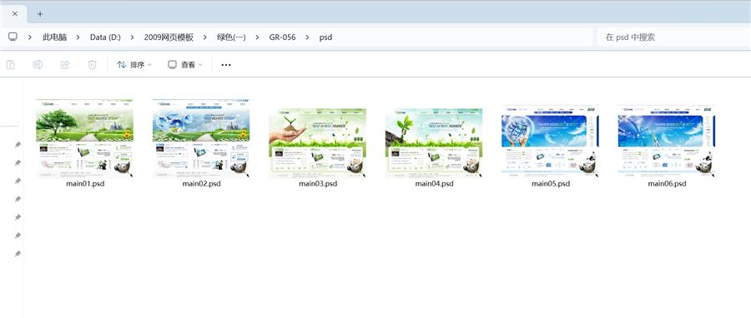Open the See more ellipsis menu
This screenshot has width=751, height=318.
[226, 64]
